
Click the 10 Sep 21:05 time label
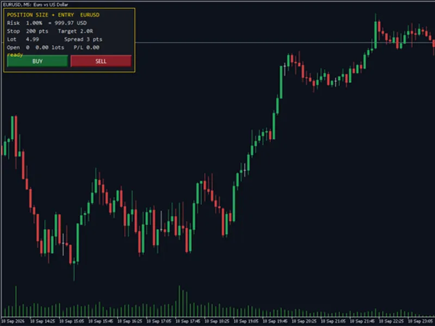click(333, 321)
